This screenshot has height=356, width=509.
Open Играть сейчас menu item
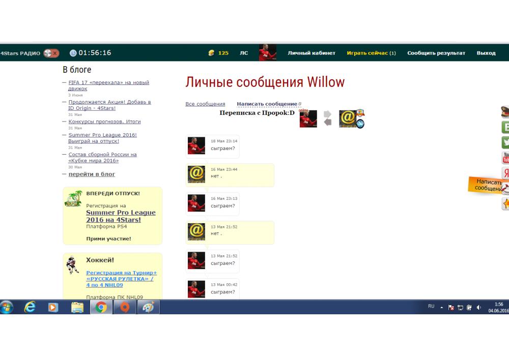click(x=371, y=53)
